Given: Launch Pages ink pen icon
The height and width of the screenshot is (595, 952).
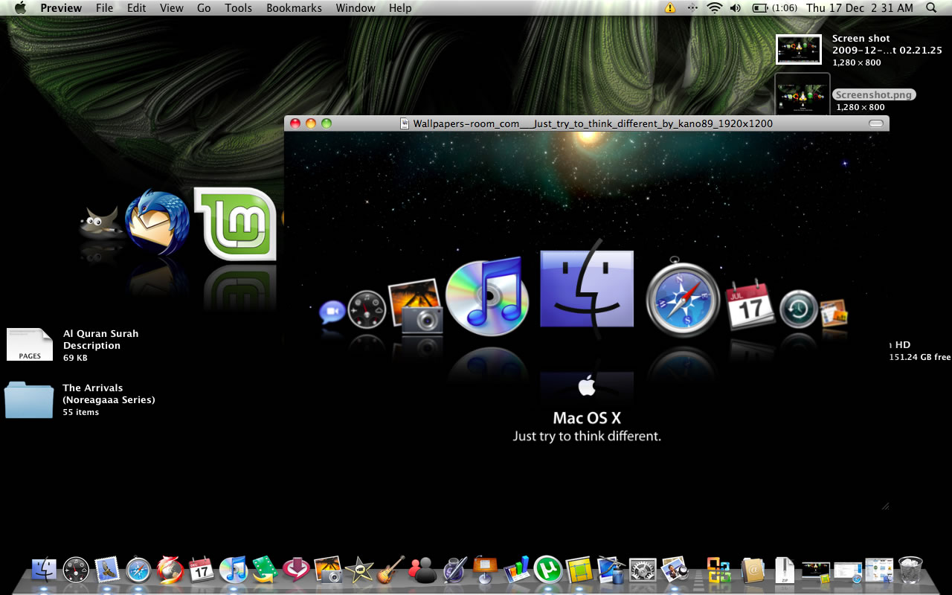Looking at the screenshot, I should 454,570.
